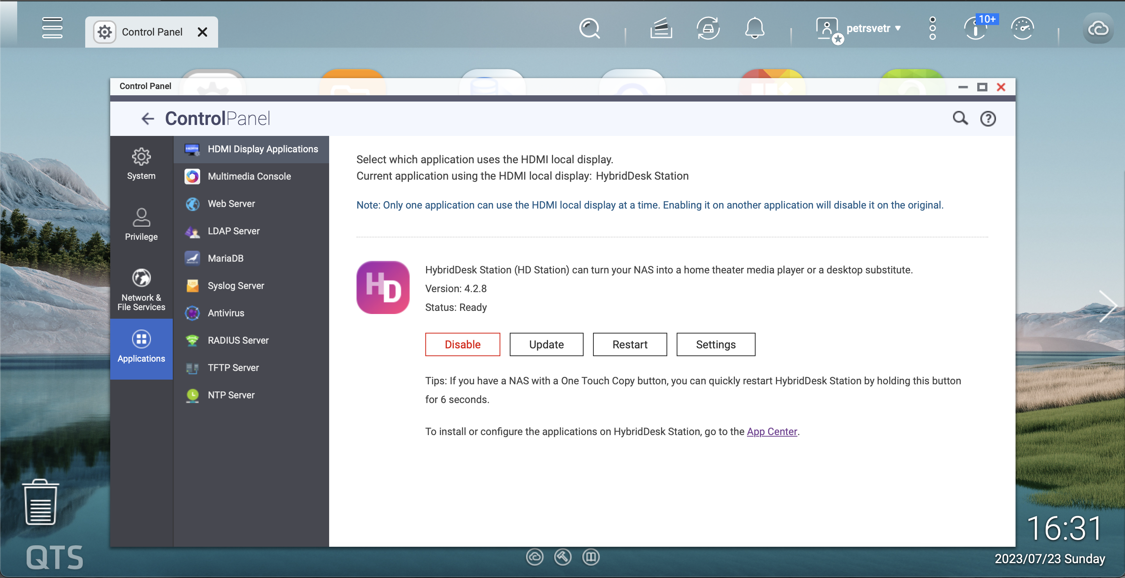Open the dashboard gauge icon

1022,29
